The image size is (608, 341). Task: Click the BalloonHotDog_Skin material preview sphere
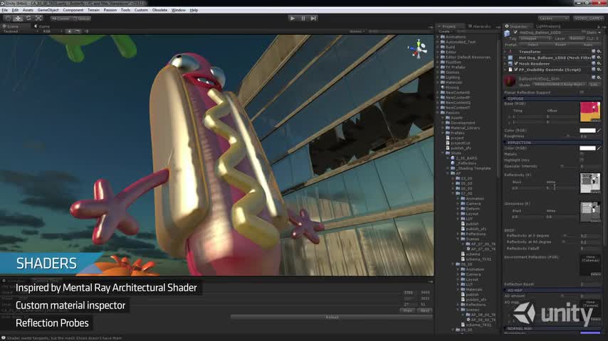click(x=510, y=81)
